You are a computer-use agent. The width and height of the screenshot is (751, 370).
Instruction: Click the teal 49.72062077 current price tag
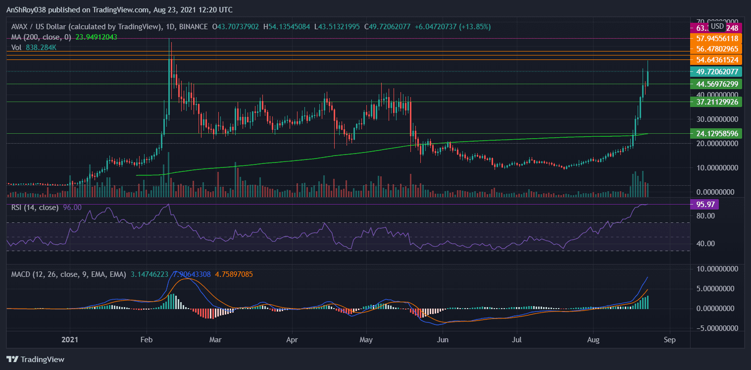click(x=717, y=71)
